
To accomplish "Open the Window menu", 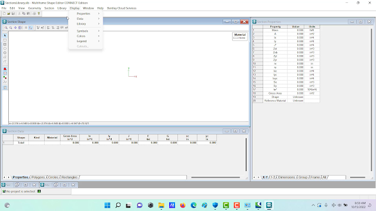I will pos(88,8).
